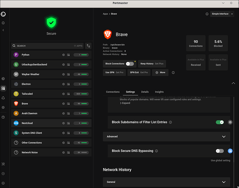Click Apps in the breadcrumb
The height and width of the screenshot is (188, 239).
point(105,14)
